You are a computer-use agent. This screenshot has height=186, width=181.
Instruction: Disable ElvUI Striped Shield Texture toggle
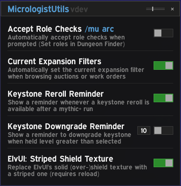[163, 163]
